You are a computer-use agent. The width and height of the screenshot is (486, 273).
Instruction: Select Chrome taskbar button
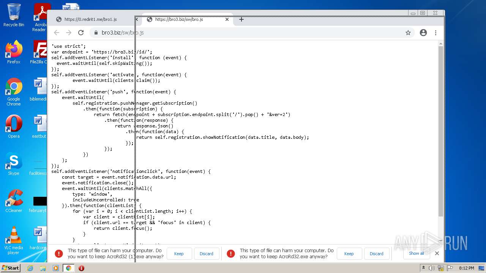[68, 268]
